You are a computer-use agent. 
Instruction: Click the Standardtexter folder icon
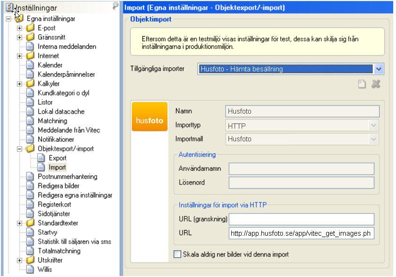click(30, 223)
